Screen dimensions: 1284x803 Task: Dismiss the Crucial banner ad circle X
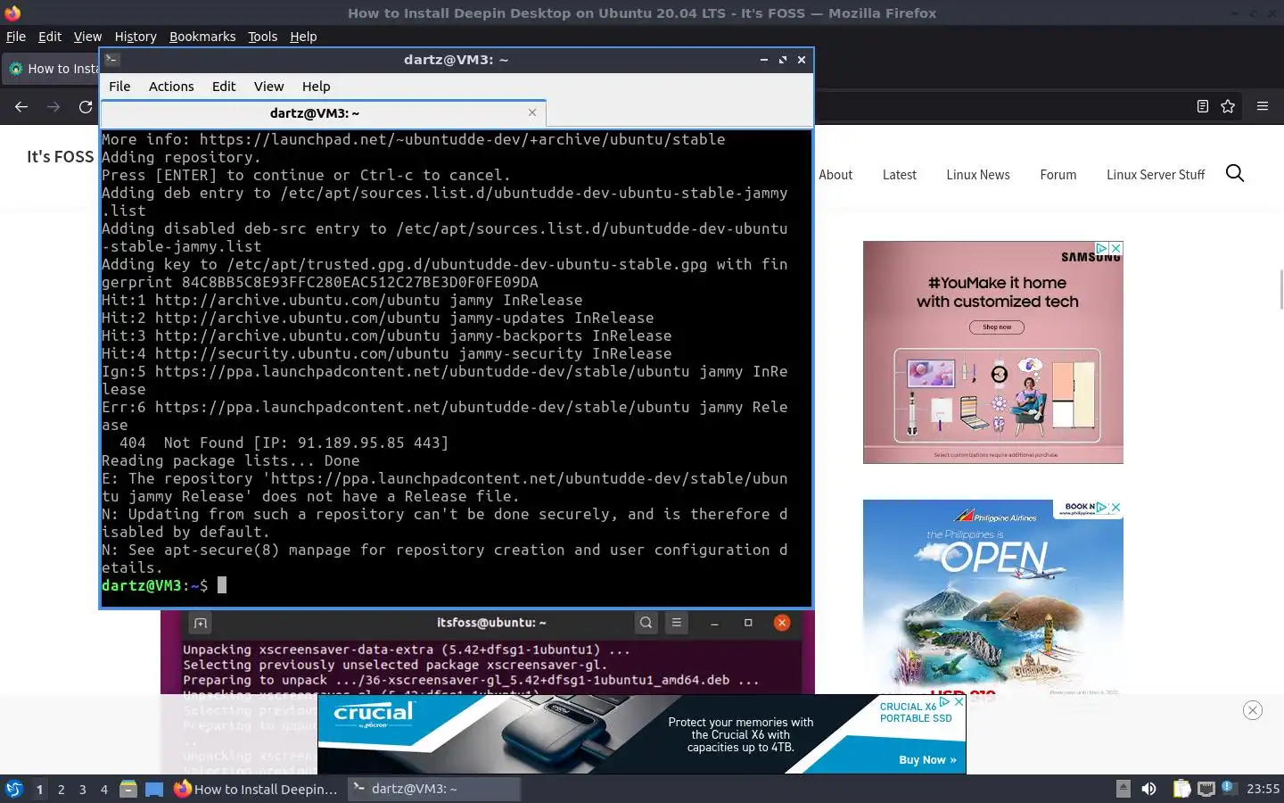pyautogui.click(x=1253, y=710)
